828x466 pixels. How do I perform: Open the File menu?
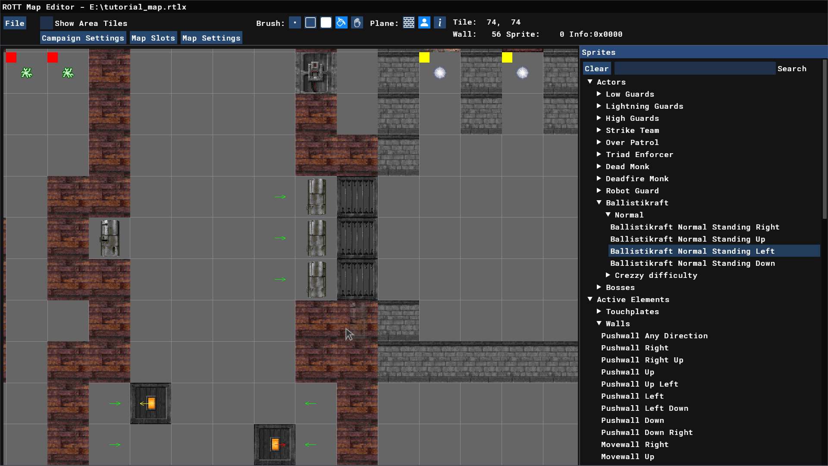click(x=15, y=23)
